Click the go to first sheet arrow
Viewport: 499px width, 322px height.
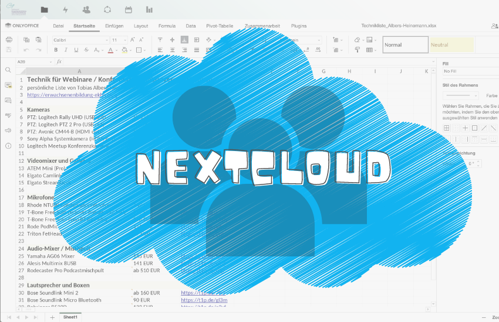9,317
